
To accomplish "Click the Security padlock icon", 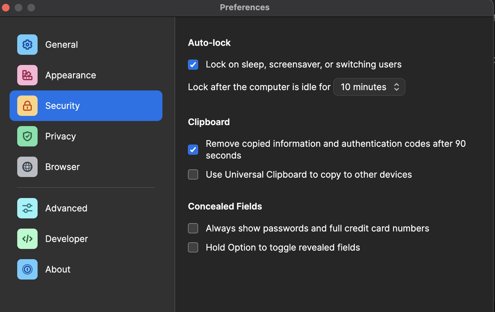I will pyautogui.click(x=27, y=106).
